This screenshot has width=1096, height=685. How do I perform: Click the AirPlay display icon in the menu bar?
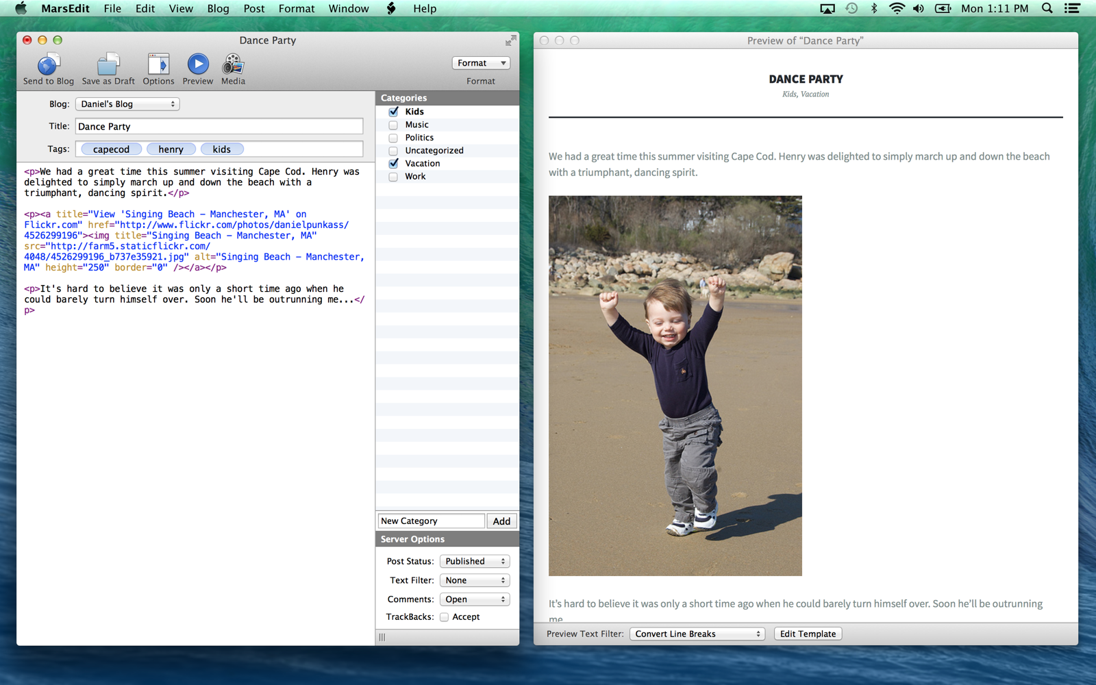(x=827, y=8)
